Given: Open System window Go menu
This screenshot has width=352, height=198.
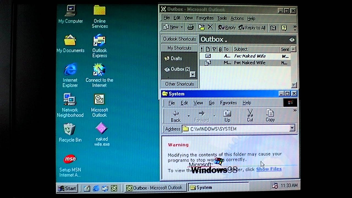Looking at the screenshot, I should click(211, 103).
